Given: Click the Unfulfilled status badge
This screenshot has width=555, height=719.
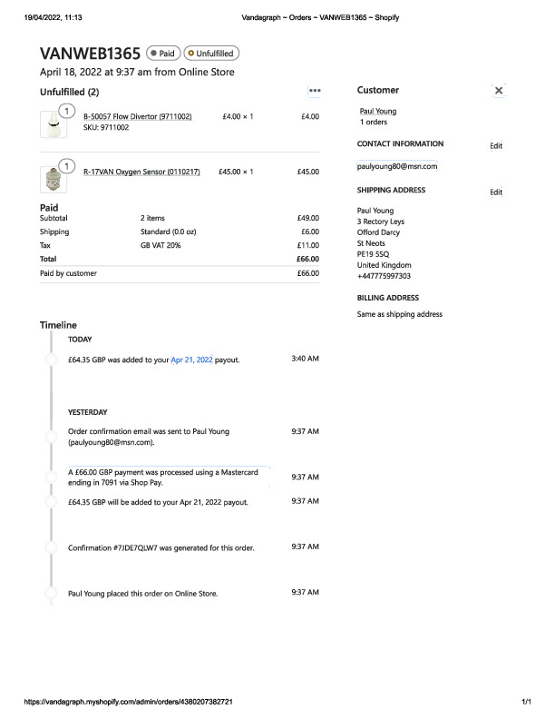Looking at the screenshot, I should click(x=212, y=54).
